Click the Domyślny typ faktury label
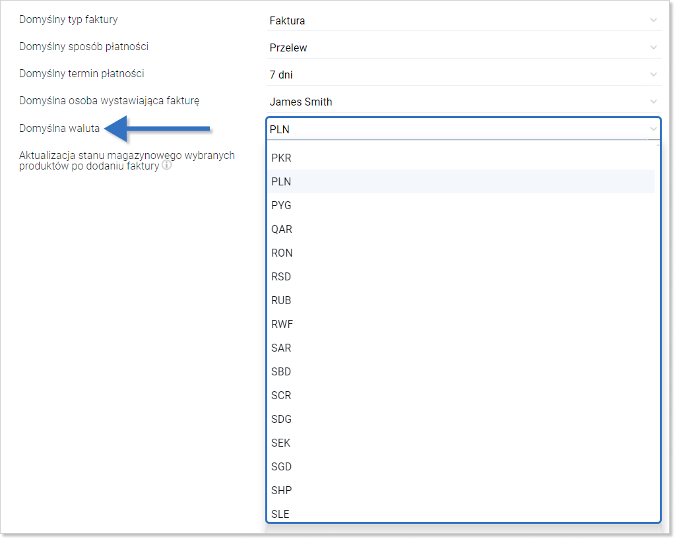Viewport: 675px width, 539px height. (69, 20)
